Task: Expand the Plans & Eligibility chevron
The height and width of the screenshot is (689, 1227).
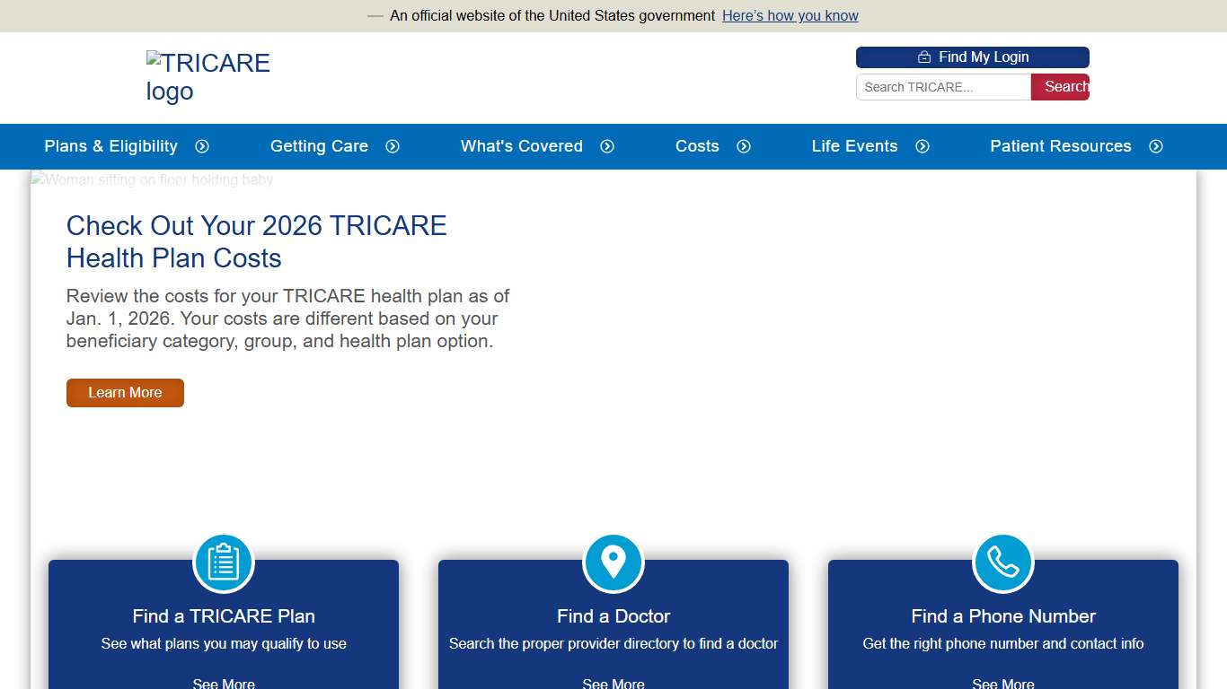Action: tap(202, 146)
